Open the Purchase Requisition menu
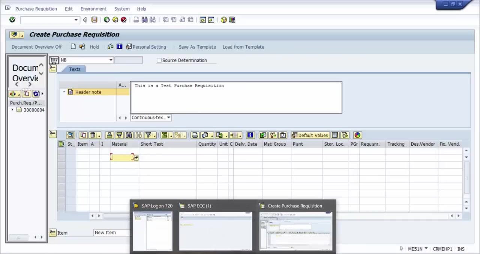The width and height of the screenshot is (480, 254). coord(36,9)
